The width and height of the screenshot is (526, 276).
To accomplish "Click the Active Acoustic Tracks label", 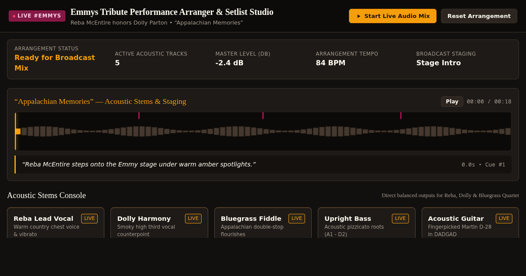I will coord(151,54).
